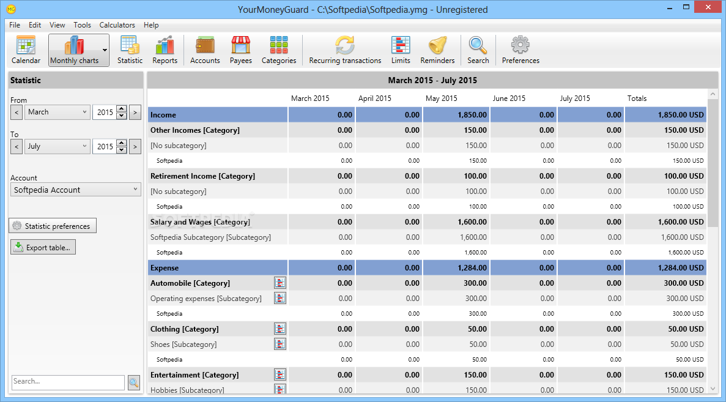Open the Calculators menu
Viewport: 726px width, 402px height.
tap(117, 25)
